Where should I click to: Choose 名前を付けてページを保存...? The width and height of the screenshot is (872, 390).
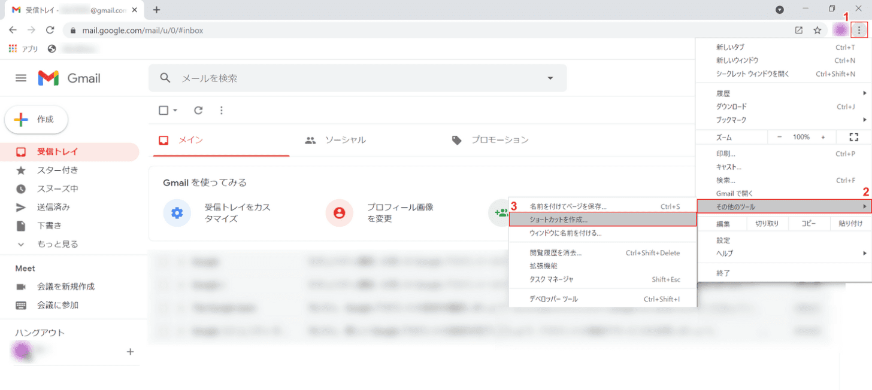click(x=602, y=206)
